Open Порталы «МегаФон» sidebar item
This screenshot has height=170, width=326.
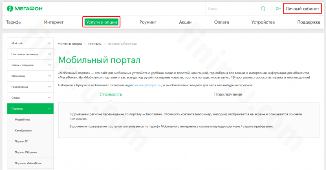tap(30, 163)
